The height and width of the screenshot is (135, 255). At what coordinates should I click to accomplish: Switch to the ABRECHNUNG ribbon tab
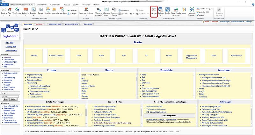click(41, 5)
